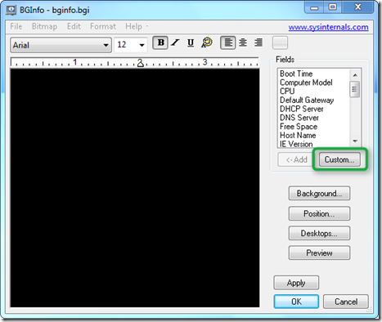Click the Apply button
Viewport: 382px width, 322px height.
point(296,283)
